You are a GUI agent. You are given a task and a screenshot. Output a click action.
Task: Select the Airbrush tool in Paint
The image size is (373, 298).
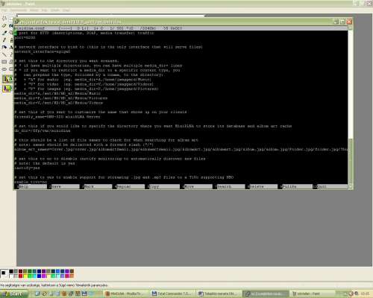(x=4, y=47)
